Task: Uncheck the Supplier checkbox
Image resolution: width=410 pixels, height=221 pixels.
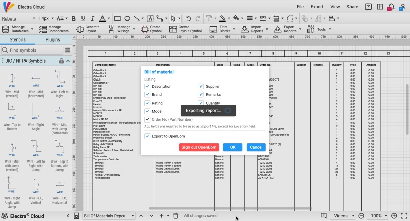Action: [201, 86]
